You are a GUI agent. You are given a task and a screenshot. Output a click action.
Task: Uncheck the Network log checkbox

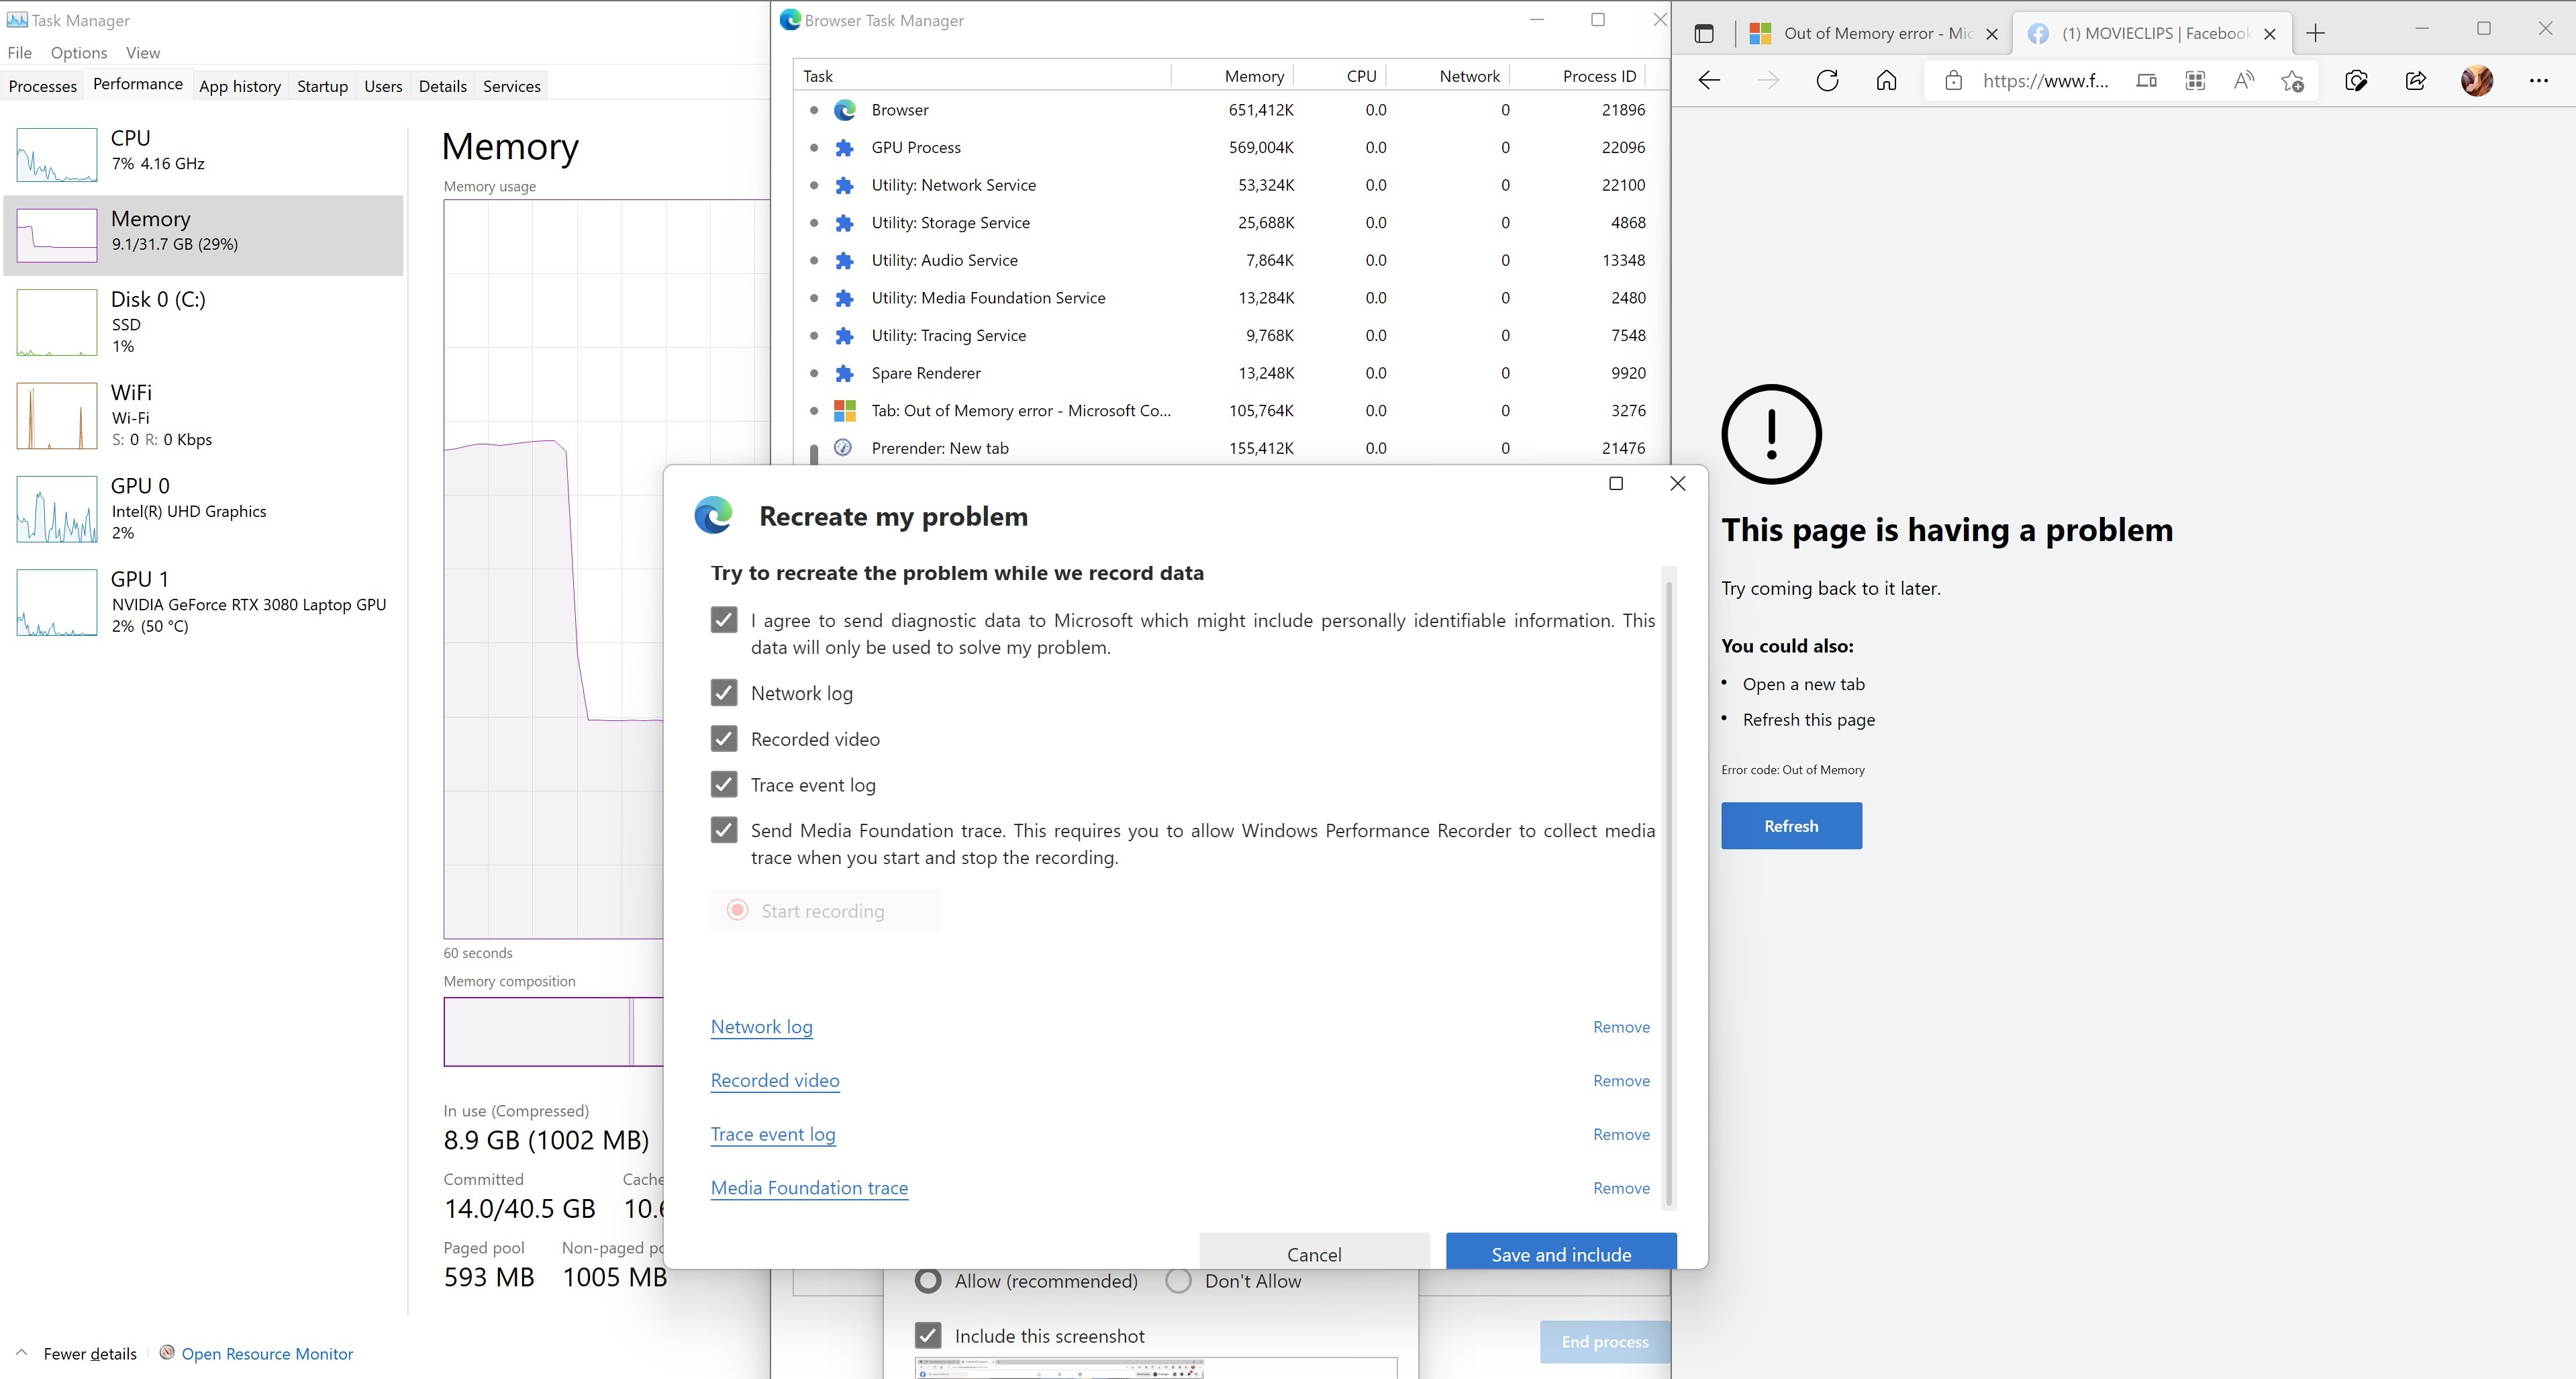point(724,693)
